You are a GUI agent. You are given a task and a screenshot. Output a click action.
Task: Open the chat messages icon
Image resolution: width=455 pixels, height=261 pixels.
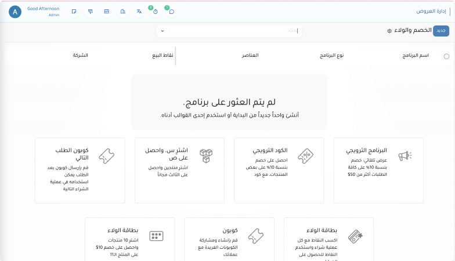(x=171, y=12)
